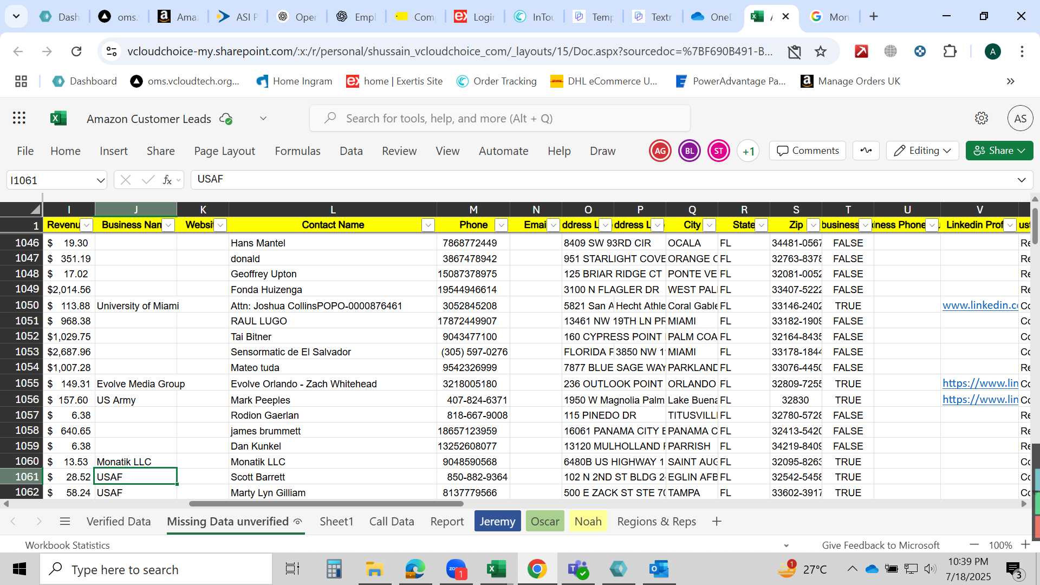Viewport: 1040px width, 585px height.
Task: Open Workbook Statistics in status bar
Action: 67,545
